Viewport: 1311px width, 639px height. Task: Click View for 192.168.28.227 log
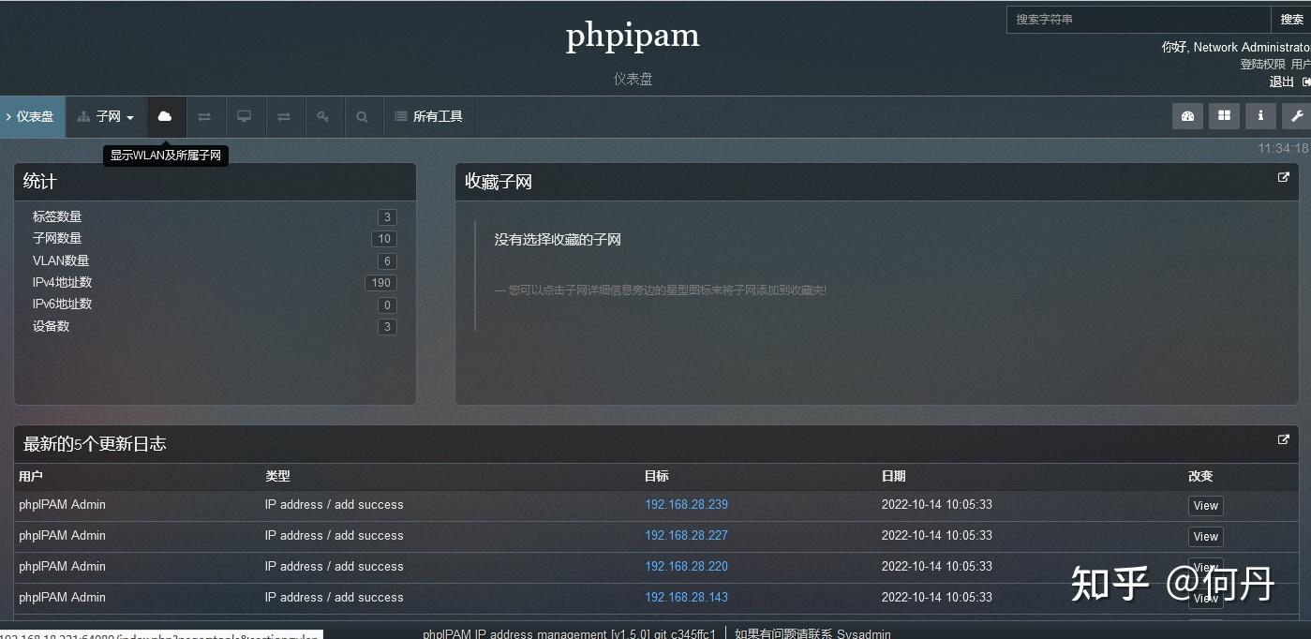tap(1205, 537)
